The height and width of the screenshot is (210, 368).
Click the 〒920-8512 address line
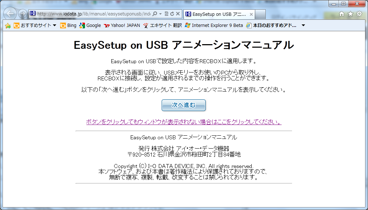coord(184,154)
